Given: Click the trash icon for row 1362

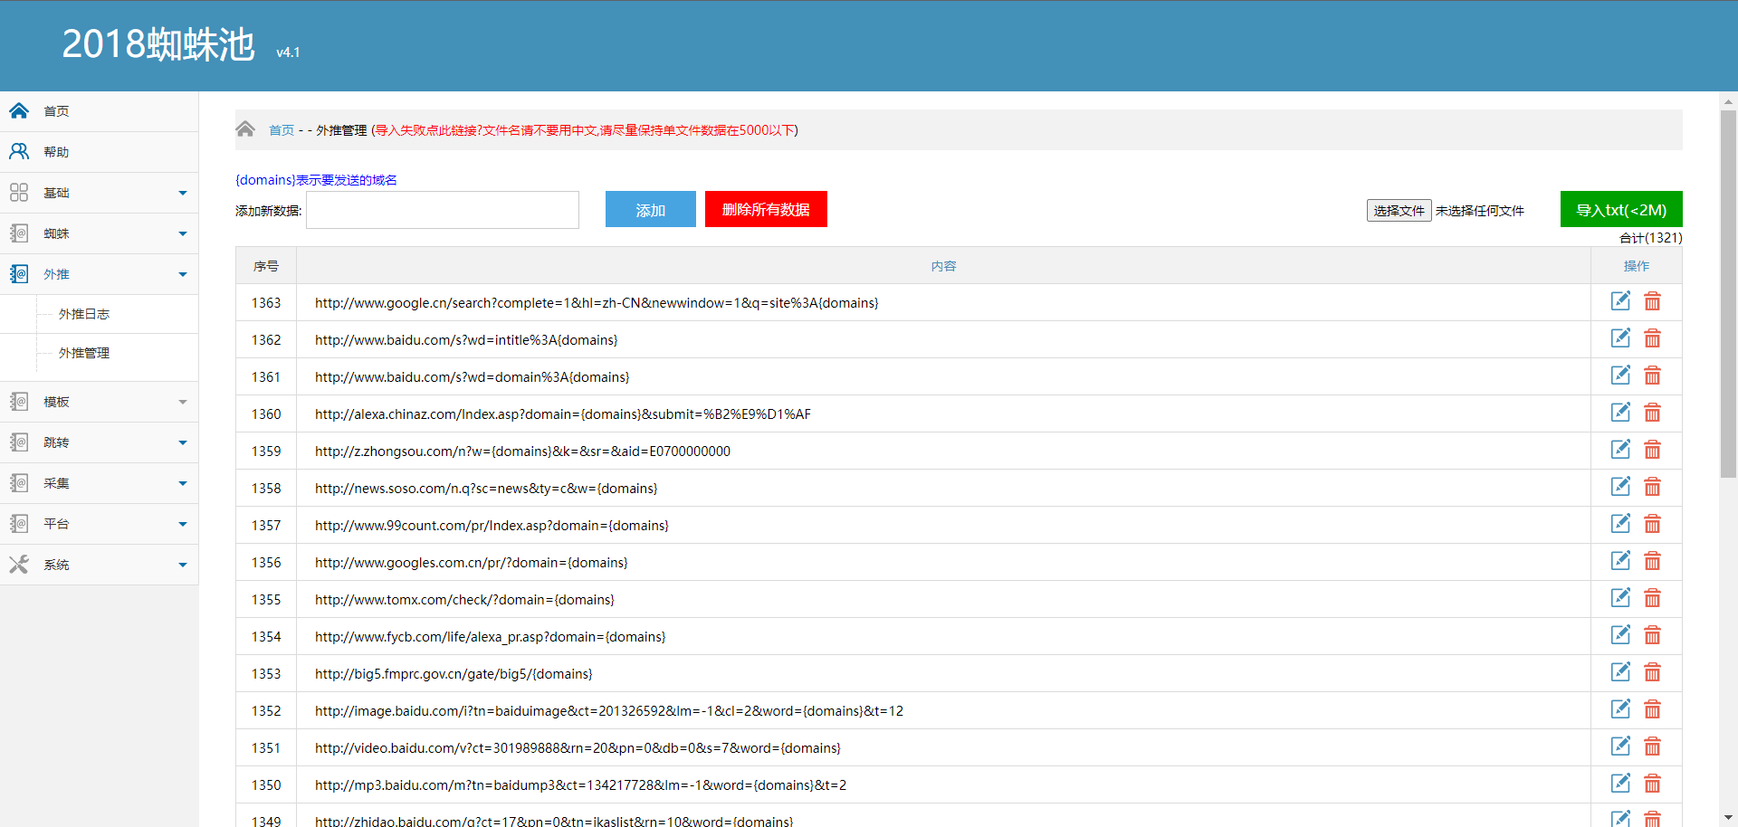Looking at the screenshot, I should click(x=1652, y=338).
